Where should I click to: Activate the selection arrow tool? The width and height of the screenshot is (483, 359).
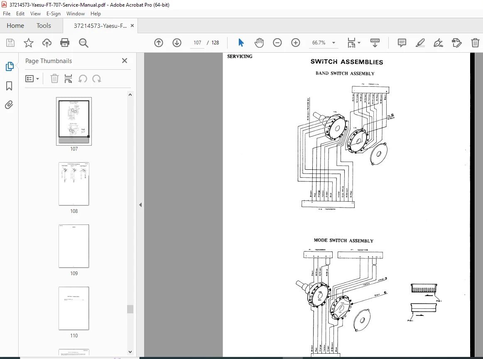[241, 43]
